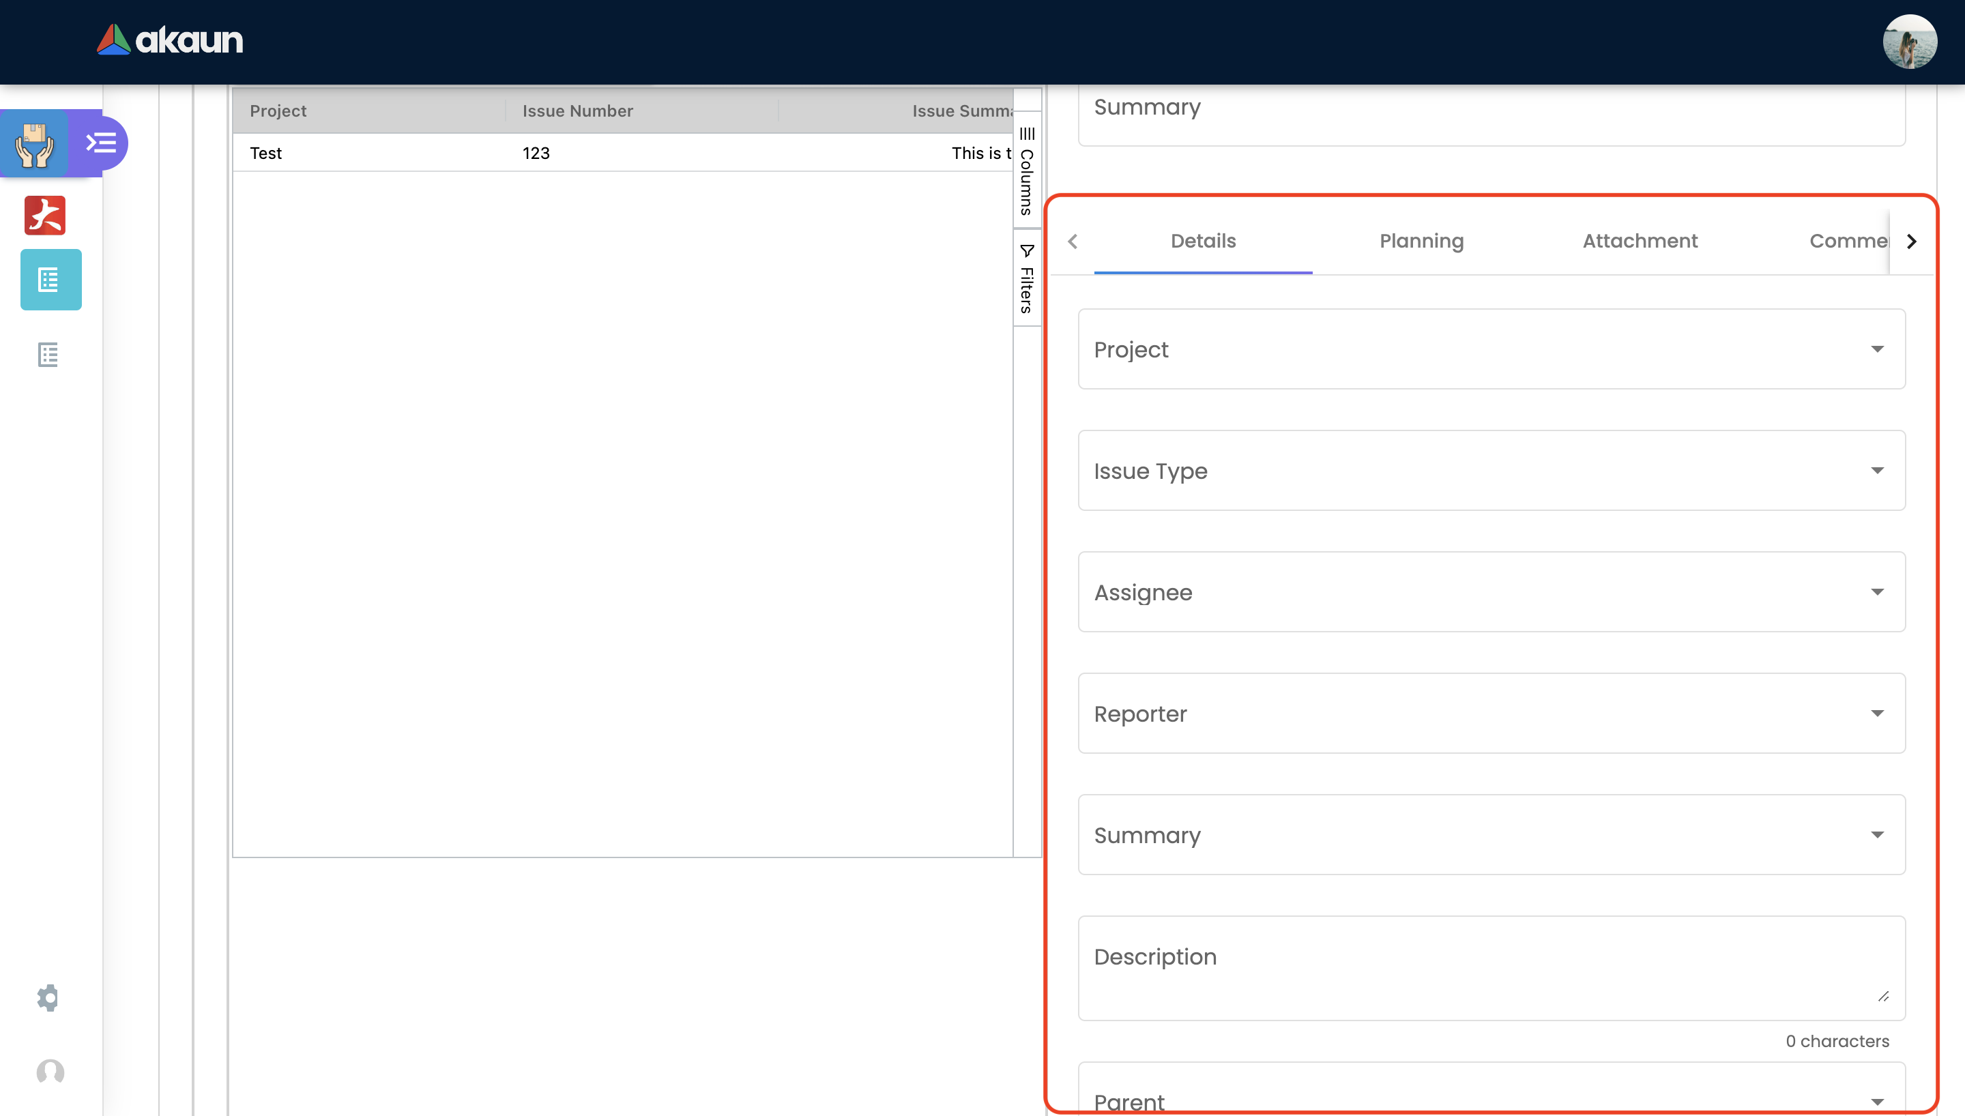Expand the Issue Type dropdown

coord(1491,471)
